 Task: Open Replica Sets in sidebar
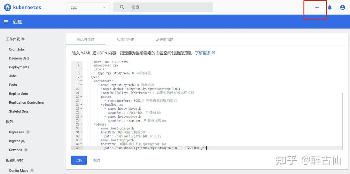point(18,94)
